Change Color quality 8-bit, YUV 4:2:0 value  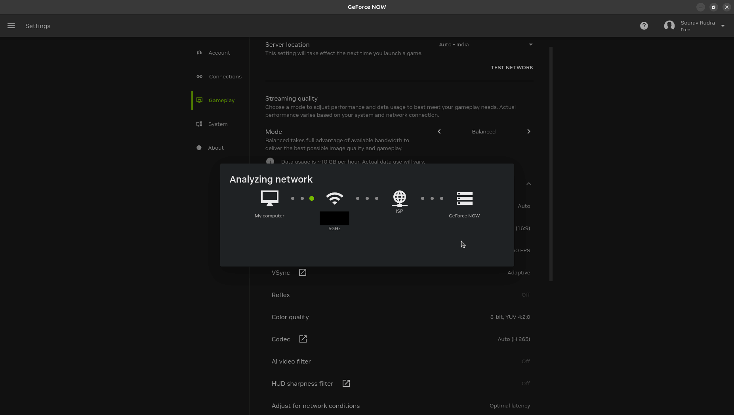(510, 317)
